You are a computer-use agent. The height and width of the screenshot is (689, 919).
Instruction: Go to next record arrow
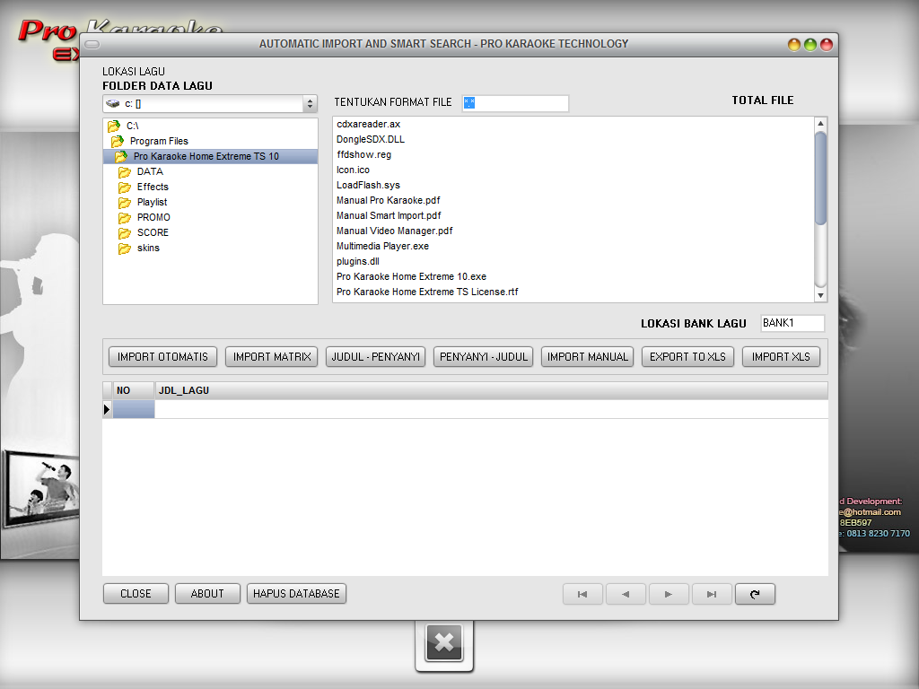tap(669, 594)
